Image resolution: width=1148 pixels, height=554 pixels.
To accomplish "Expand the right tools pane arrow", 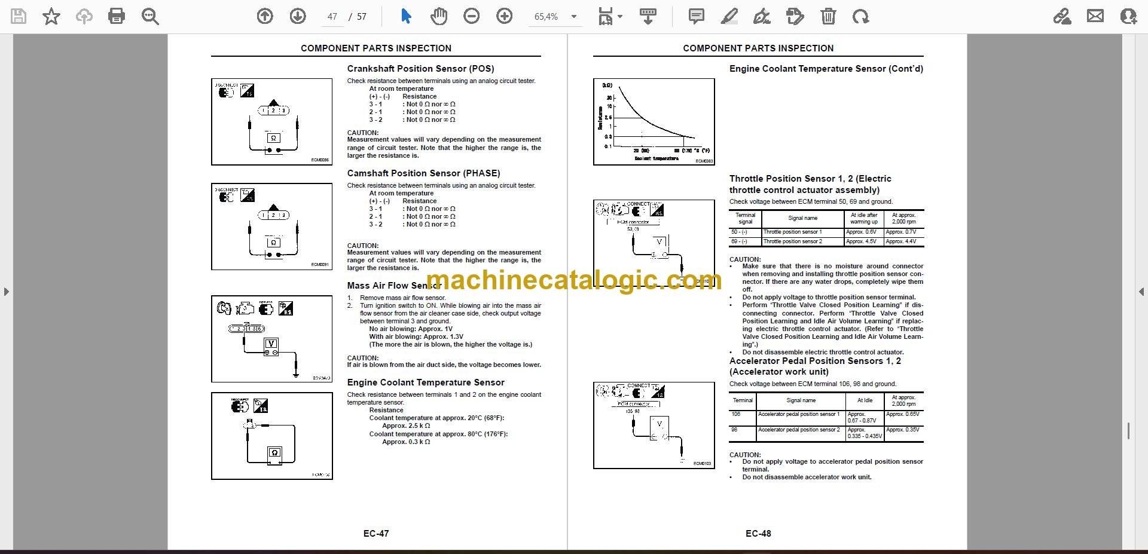I will tap(1141, 292).
